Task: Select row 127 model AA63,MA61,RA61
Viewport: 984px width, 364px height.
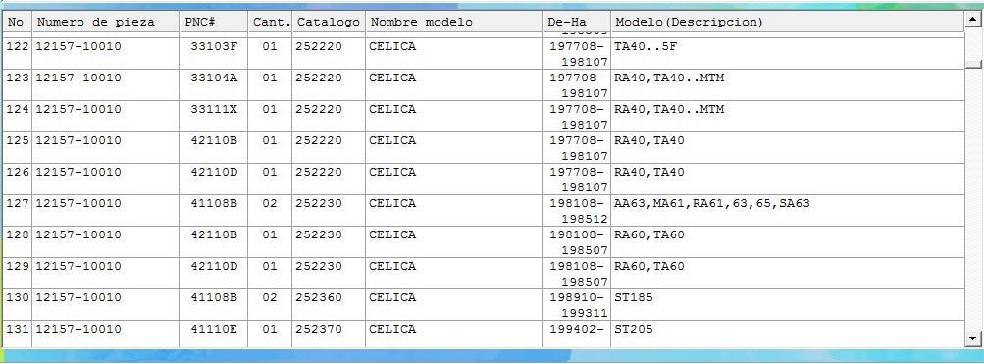Action: pyautogui.click(x=484, y=210)
